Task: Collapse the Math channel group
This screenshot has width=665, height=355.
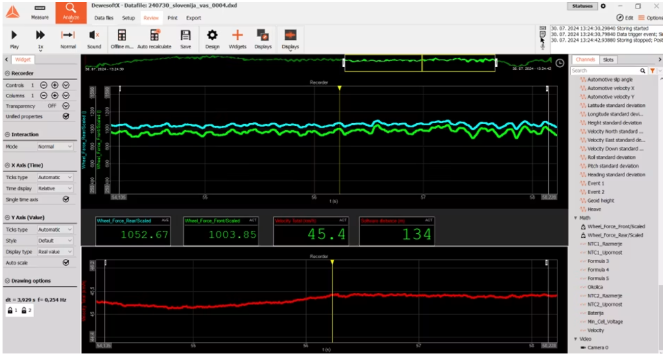Action: 576,218
